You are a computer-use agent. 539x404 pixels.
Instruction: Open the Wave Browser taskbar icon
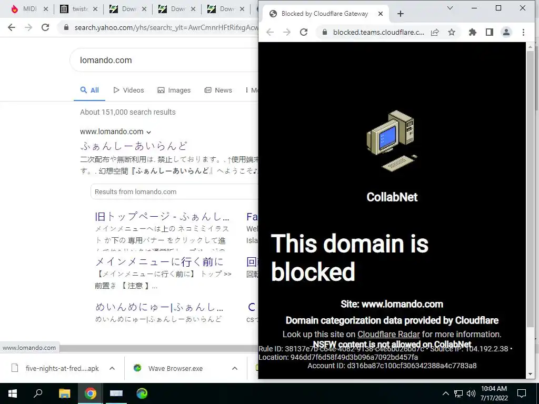(142, 393)
